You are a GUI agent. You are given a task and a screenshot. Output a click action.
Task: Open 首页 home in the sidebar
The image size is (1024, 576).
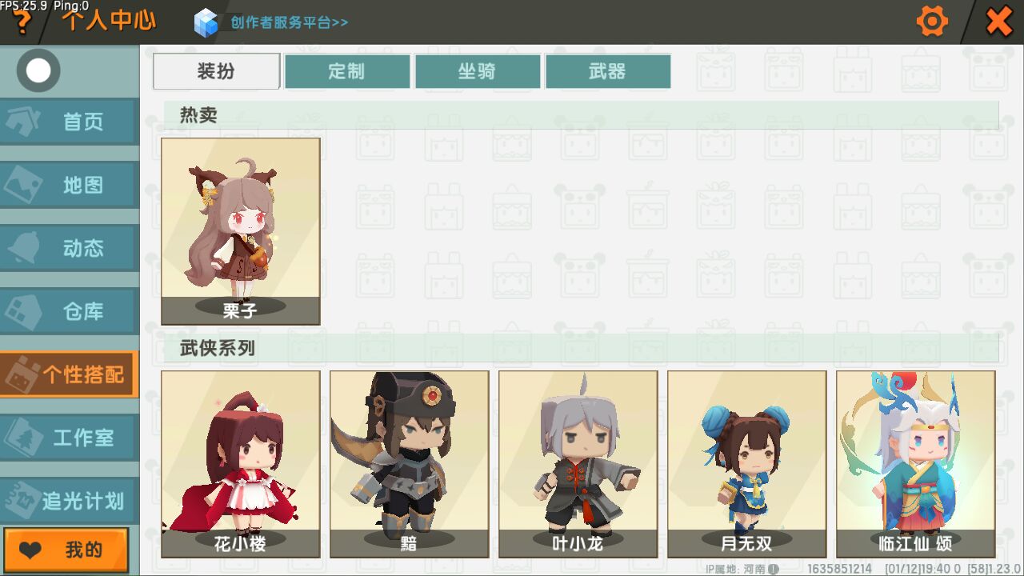[70, 122]
